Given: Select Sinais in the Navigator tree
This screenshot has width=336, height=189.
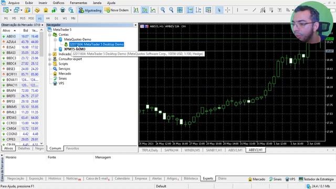Looking at the screenshot, I should coord(62,79).
